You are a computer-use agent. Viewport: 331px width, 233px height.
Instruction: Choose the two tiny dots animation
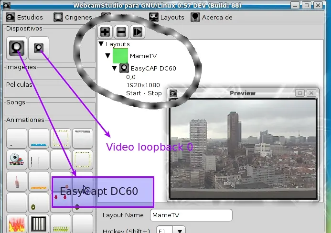(x=17, y=138)
